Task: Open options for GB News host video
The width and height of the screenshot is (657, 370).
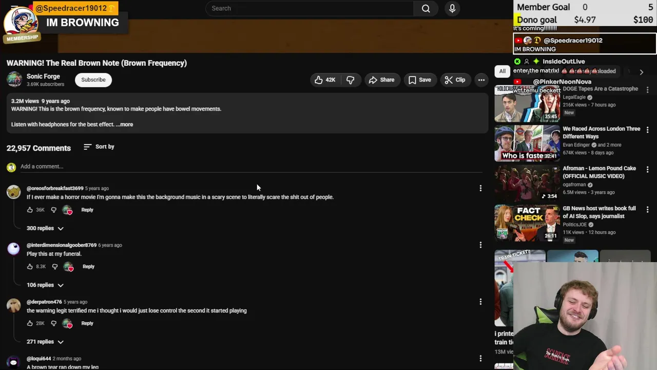Action: coord(647,210)
